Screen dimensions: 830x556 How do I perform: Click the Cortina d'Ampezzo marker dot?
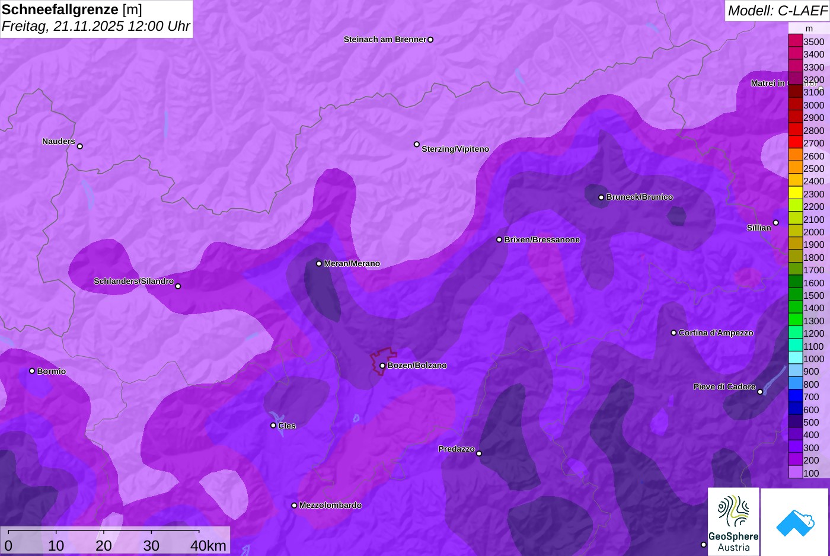(673, 333)
